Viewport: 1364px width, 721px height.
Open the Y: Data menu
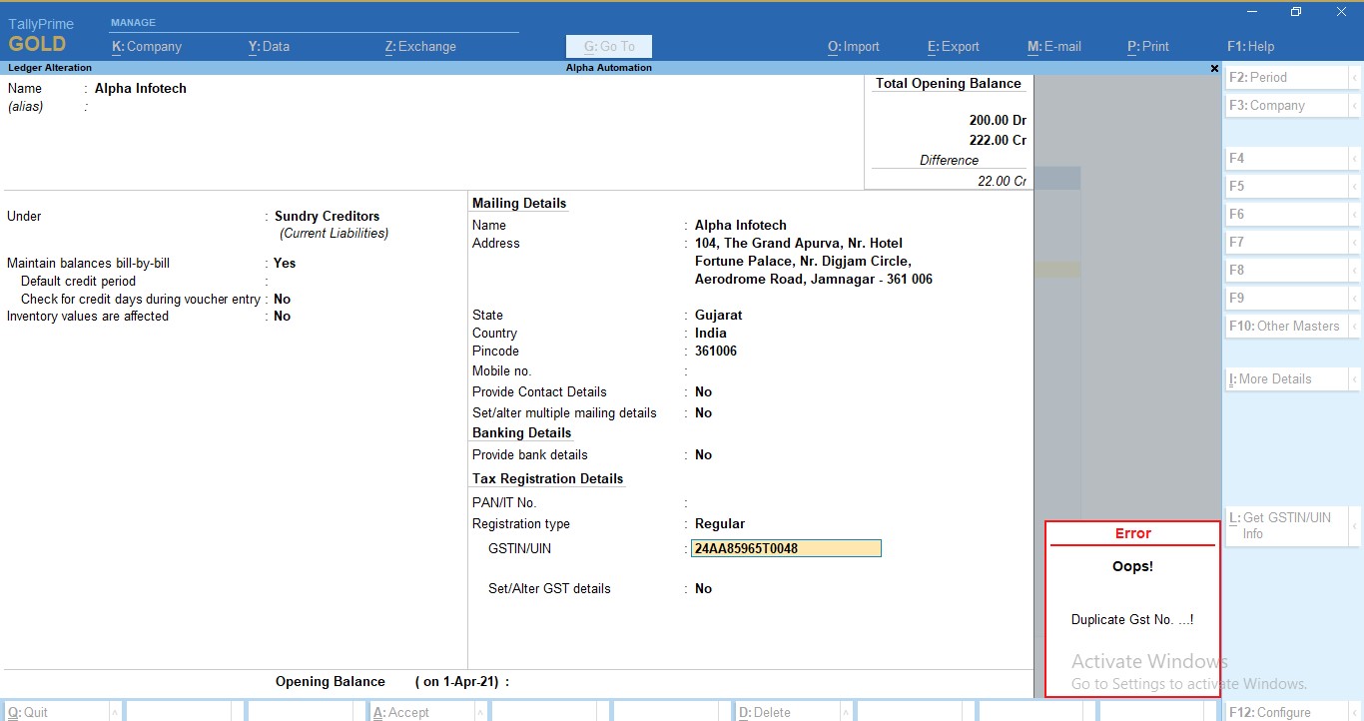click(268, 46)
